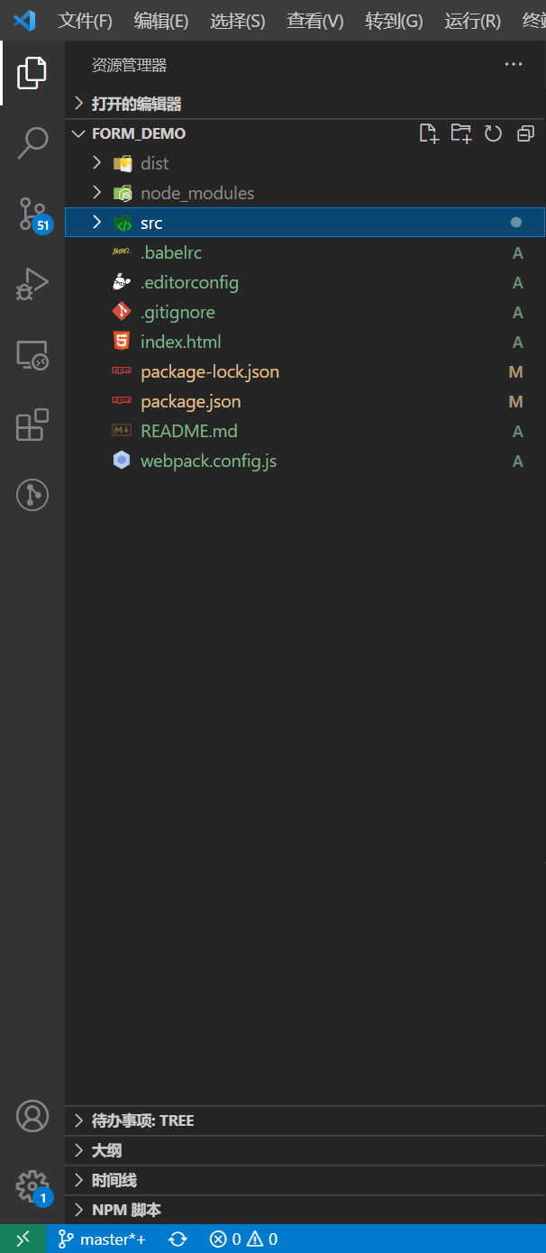This screenshot has height=1253, width=546.
Task: Click the master branch status button
Action: click(102, 1239)
